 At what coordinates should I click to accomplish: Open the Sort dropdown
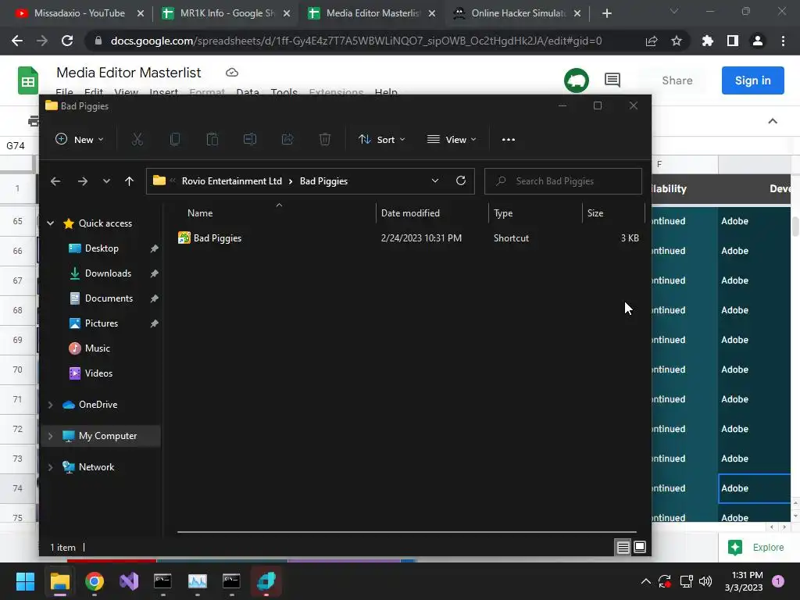pos(381,139)
